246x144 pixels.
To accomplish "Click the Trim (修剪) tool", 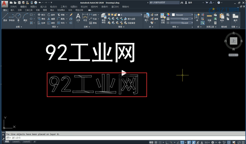I will [61, 15].
